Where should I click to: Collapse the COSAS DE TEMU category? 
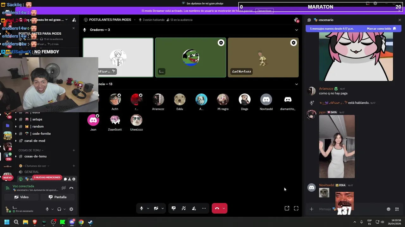31,150
